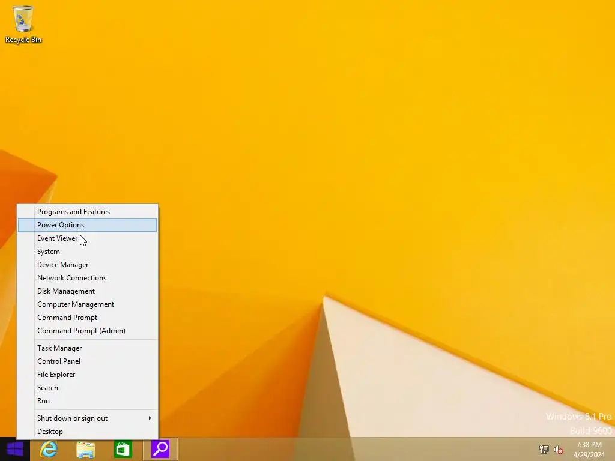Open the Recycle Bin desktop icon
The width and height of the screenshot is (615, 461).
pyautogui.click(x=23, y=24)
